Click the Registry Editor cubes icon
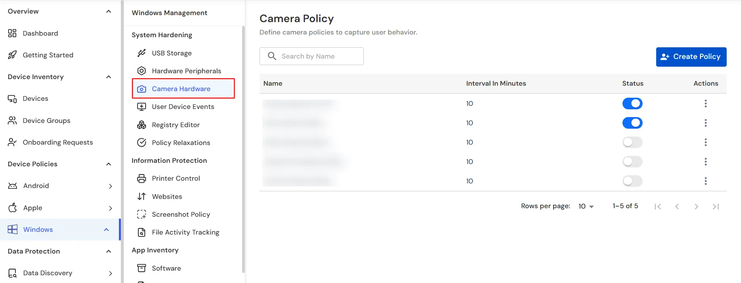The width and height of the screenshot is (741, 283). [x=142, y=125]
